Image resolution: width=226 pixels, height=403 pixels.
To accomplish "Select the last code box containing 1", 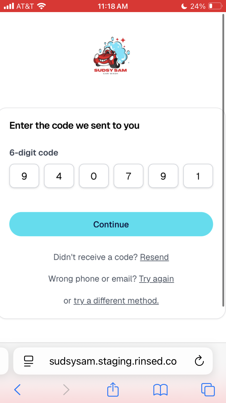I will pos(198,176).
